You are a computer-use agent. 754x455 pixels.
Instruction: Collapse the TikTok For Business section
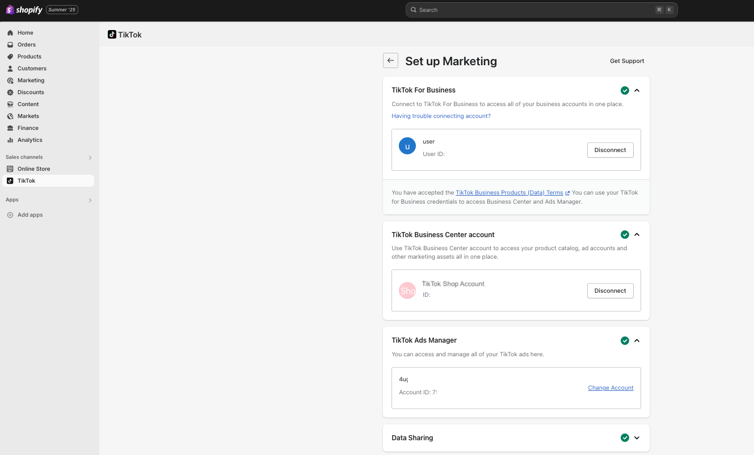click(x=637, y=90)
